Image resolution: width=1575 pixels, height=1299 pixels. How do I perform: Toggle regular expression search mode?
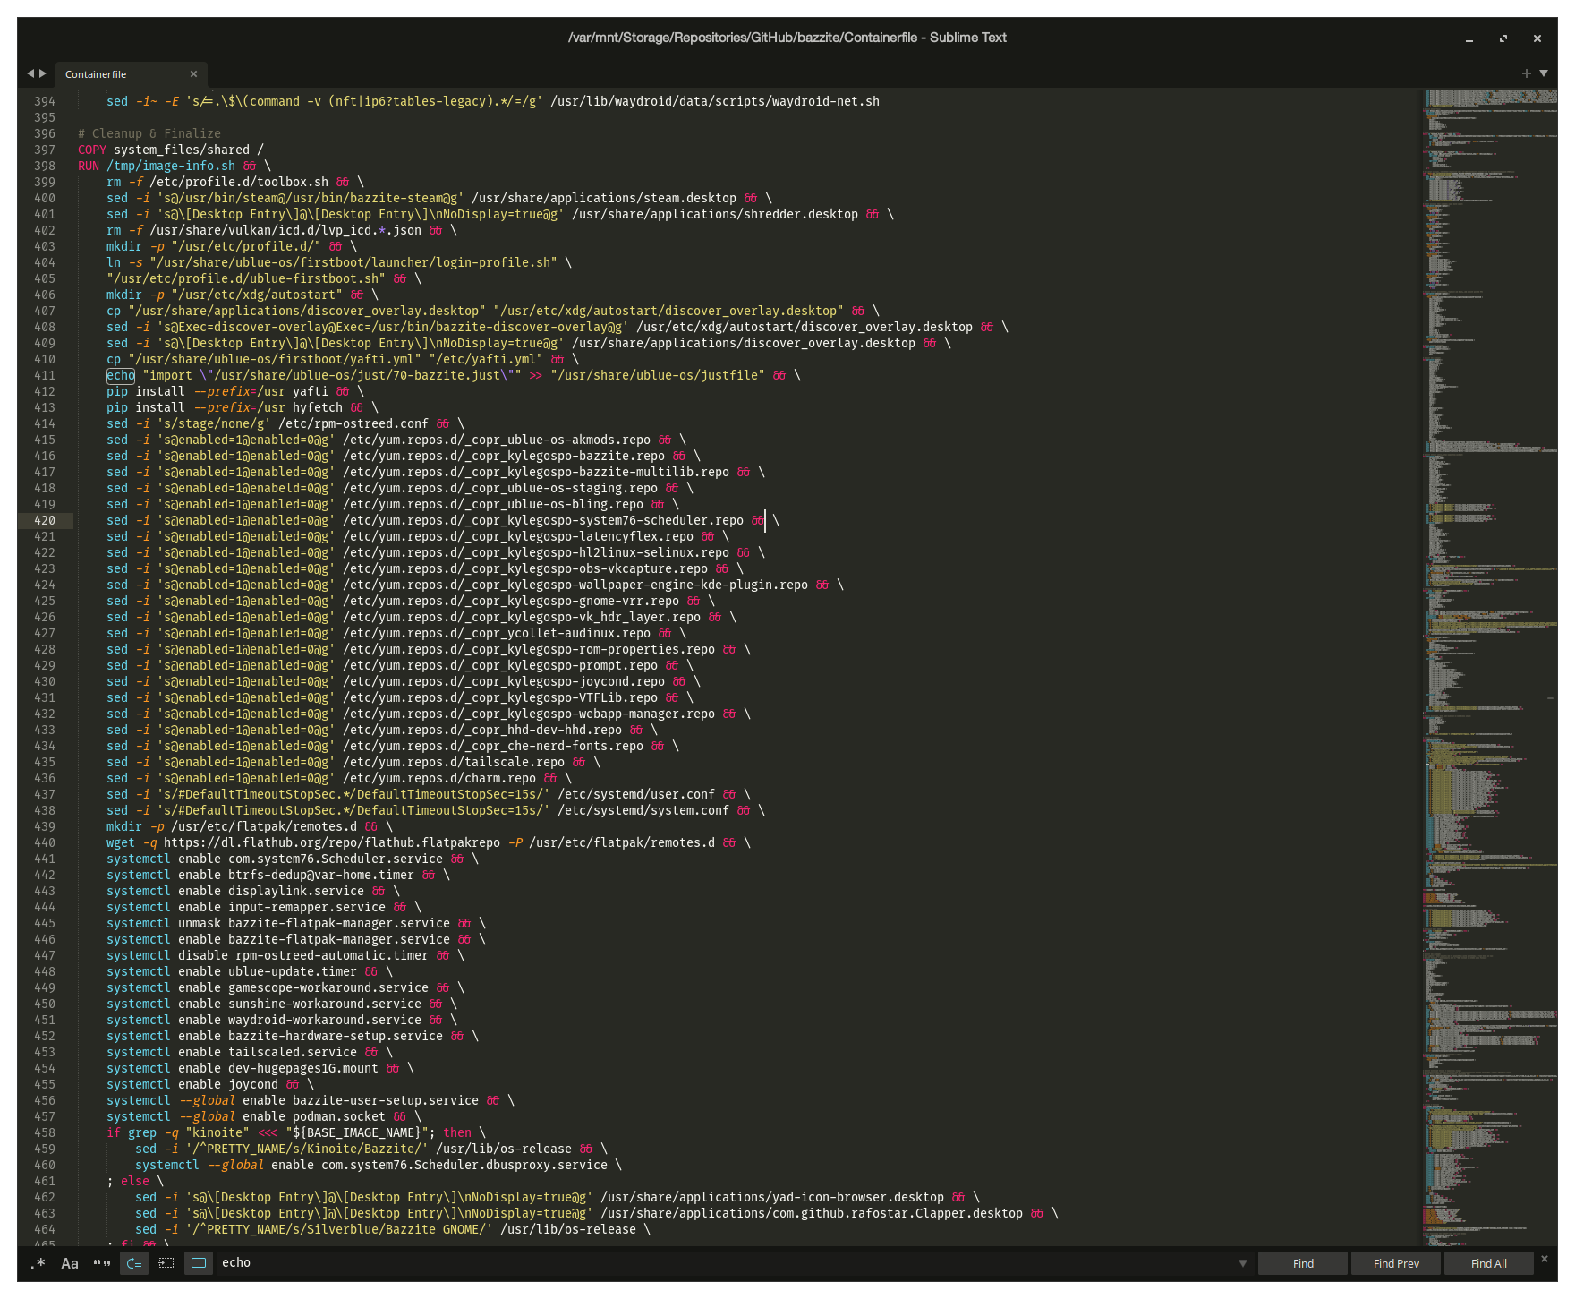point(36,1263)
